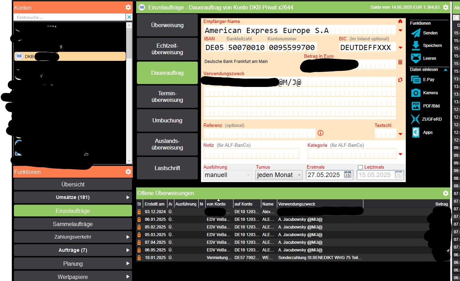Expand Empfänger-Name dropdown arrow
460x281 pixels.
(400, 31)
